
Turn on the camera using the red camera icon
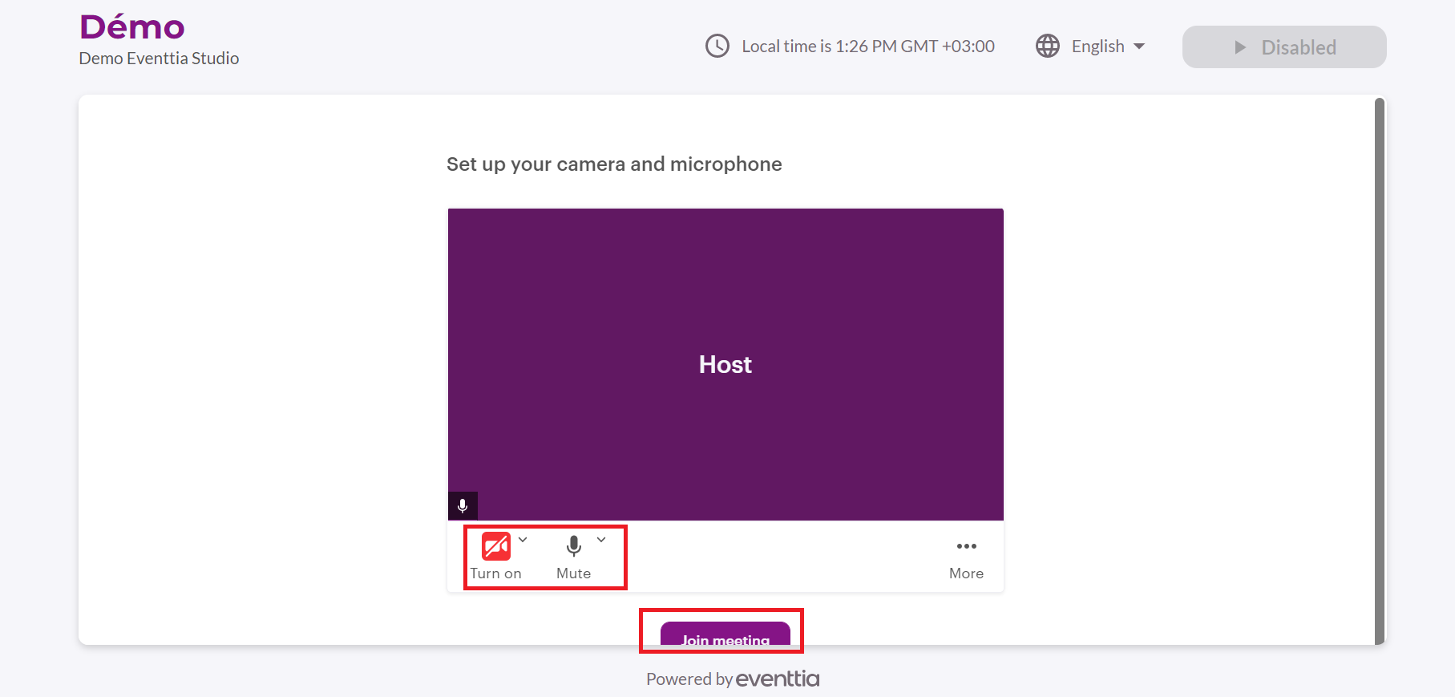pyautogui.click(x=495, y=546)
